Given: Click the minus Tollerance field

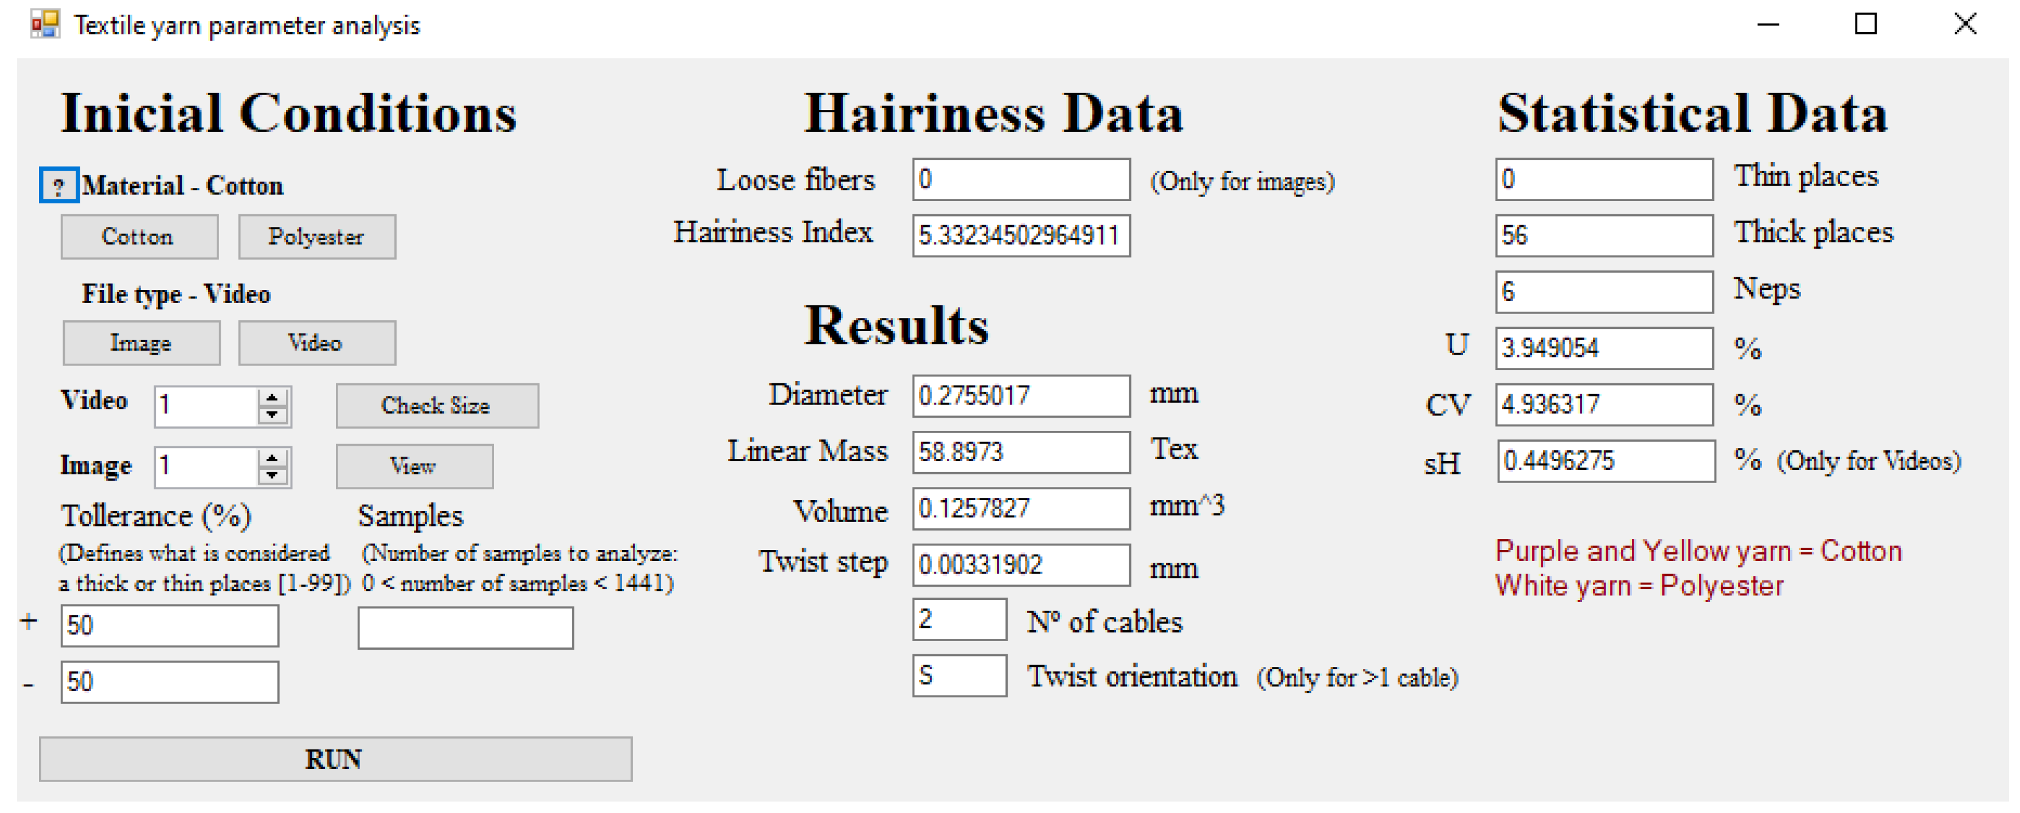Looking at the screenshot, I should (169, 682).
